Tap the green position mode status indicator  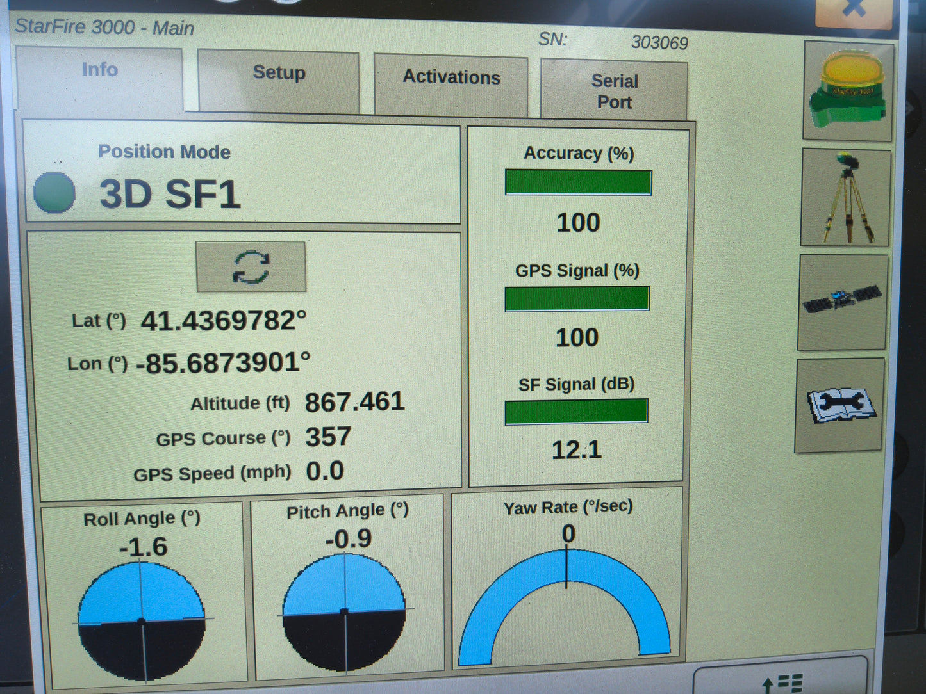[x=54, y=192]
